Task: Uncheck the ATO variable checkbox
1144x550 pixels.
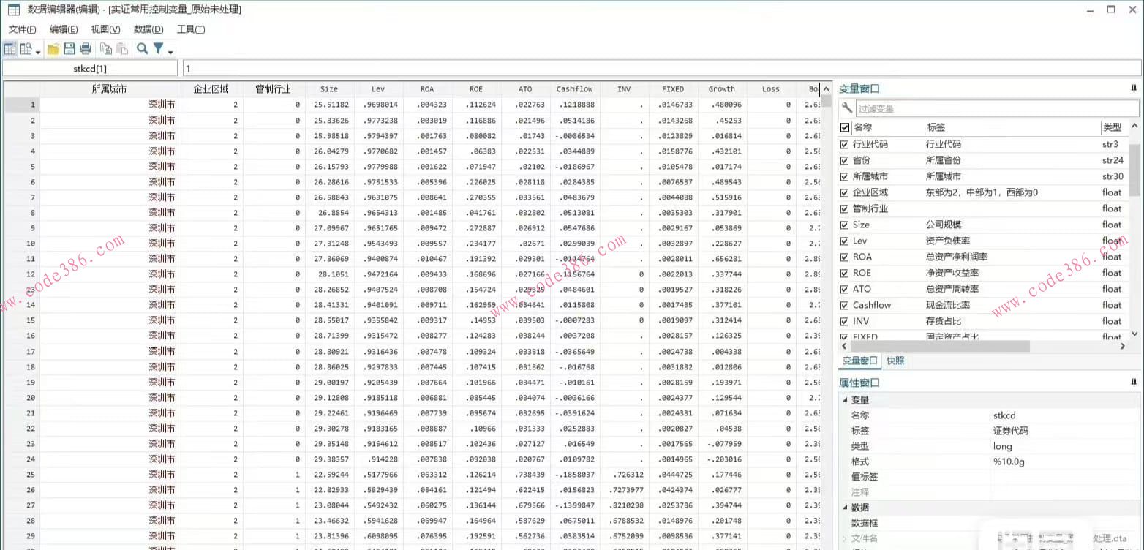Action: (x=845, y=289)
